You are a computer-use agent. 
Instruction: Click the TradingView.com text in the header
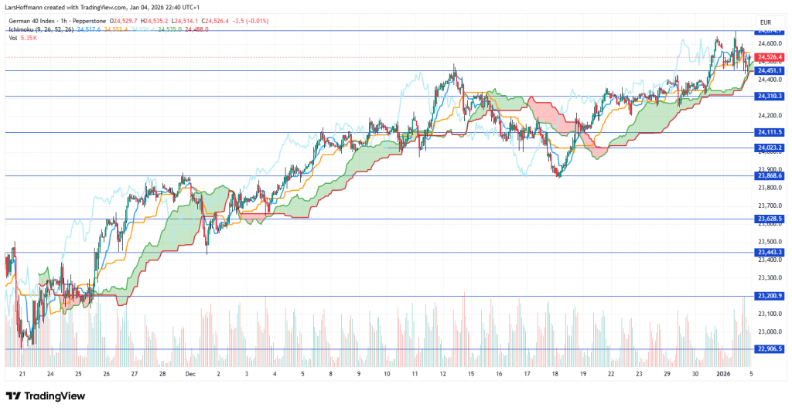[x=104, y=7]
